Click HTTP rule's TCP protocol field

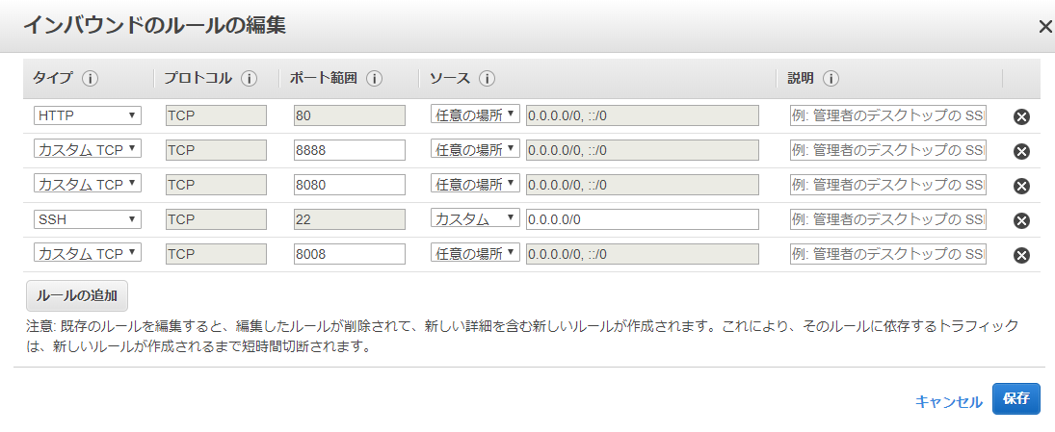click(x=216, y=115)
